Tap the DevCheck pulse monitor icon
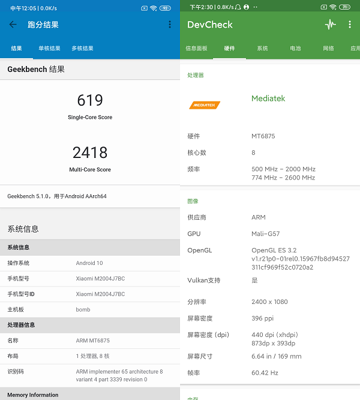Viewport: 360px width, 400px height. coord(331,25)
